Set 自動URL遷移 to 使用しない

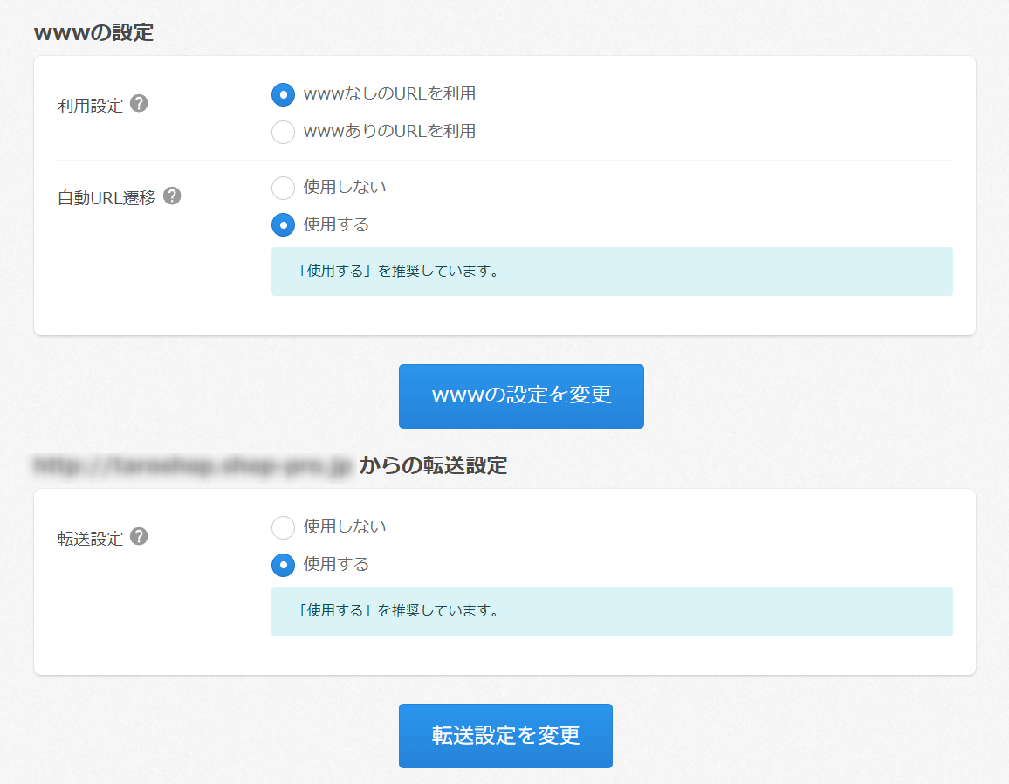pyautogui.click(x=283, y=187)
